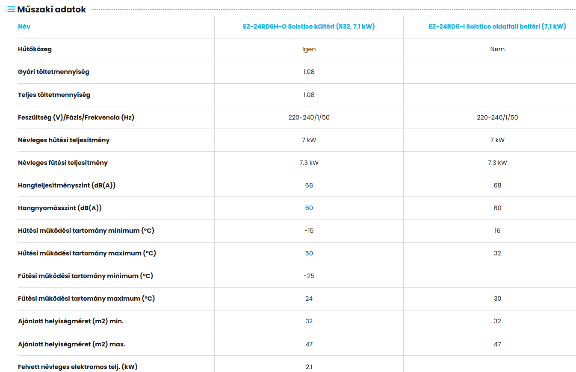Viewport: 576px width, 372px height.
Task: Select the Hűtőközeg row label
Action: (35, 49)
